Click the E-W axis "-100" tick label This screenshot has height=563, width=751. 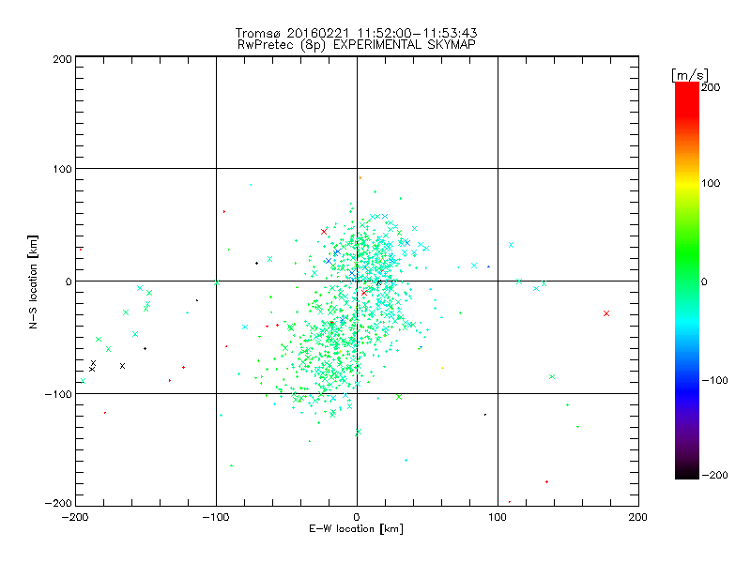(x=216, y=518)
